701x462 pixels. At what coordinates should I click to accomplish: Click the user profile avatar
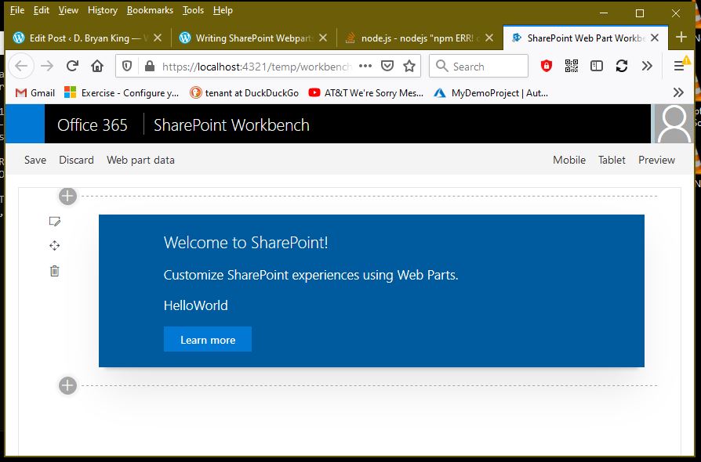[x=674, y=124]
